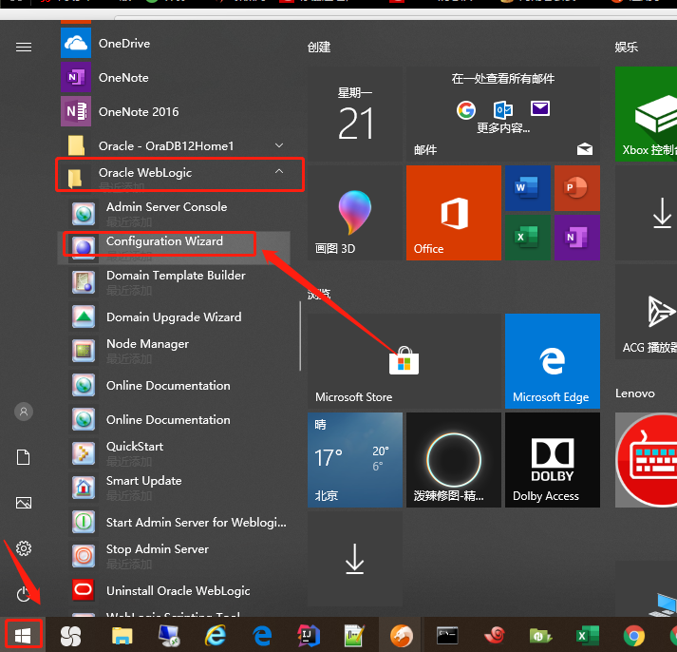This screenshot has width=677, height=652.
Task: Launch Word from the small tile
Action: tap(528, 188)
